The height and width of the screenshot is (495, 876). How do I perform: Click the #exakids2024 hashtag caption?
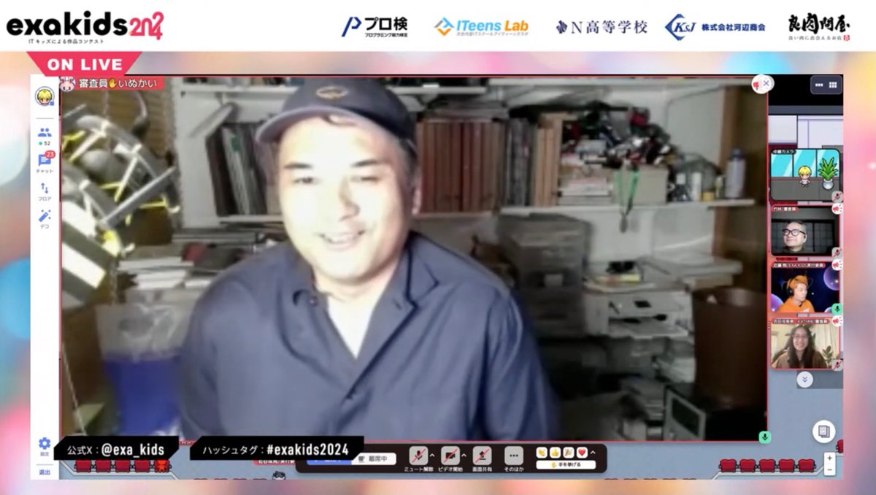coord(277,448)
